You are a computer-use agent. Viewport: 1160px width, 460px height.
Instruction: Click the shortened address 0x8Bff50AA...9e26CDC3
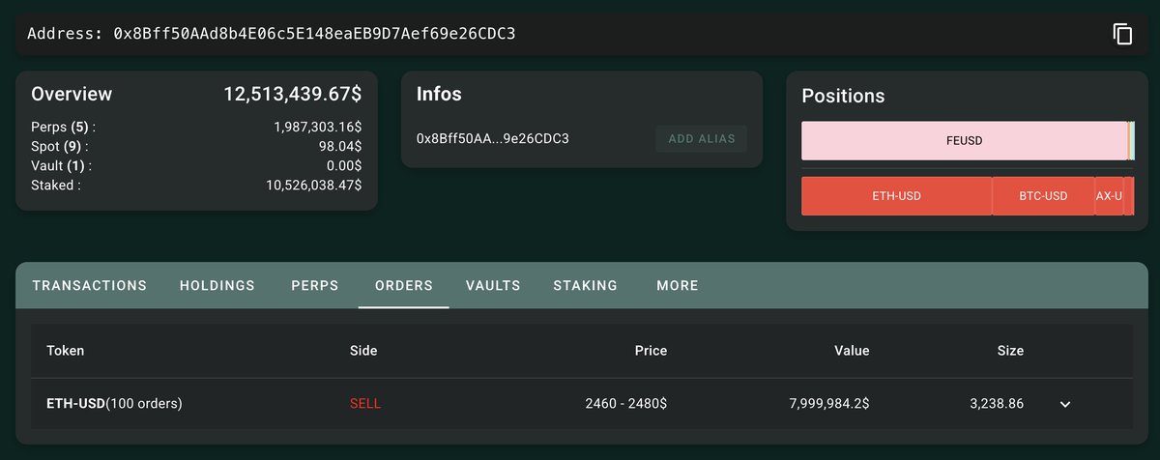point(493,138)
